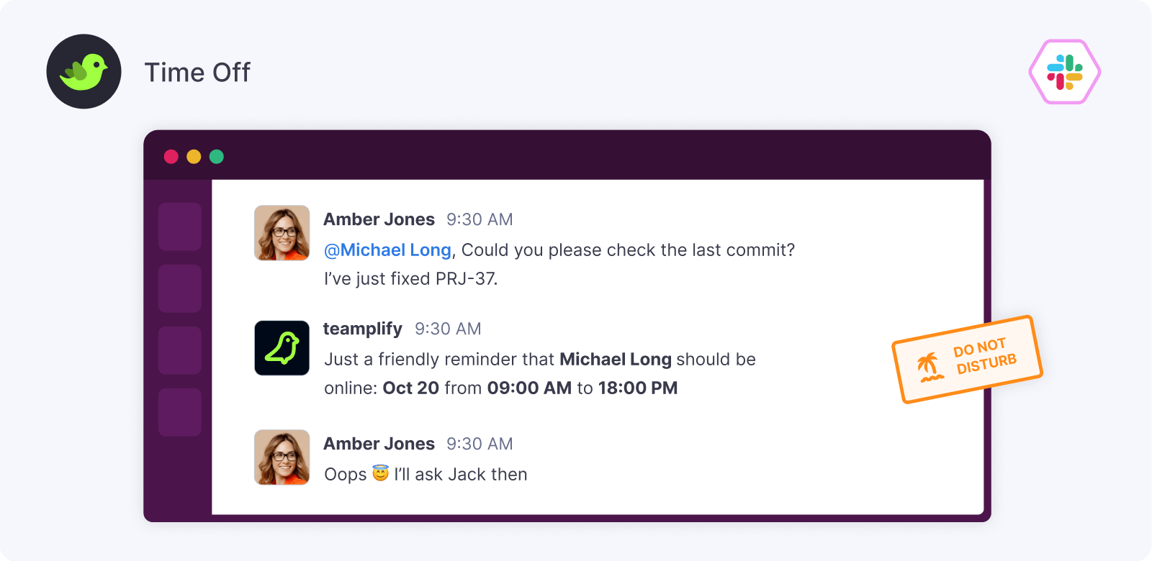Click the teamplify sender name
The width and height of the screenshot is (1152, 561).
tap(362, 329)
